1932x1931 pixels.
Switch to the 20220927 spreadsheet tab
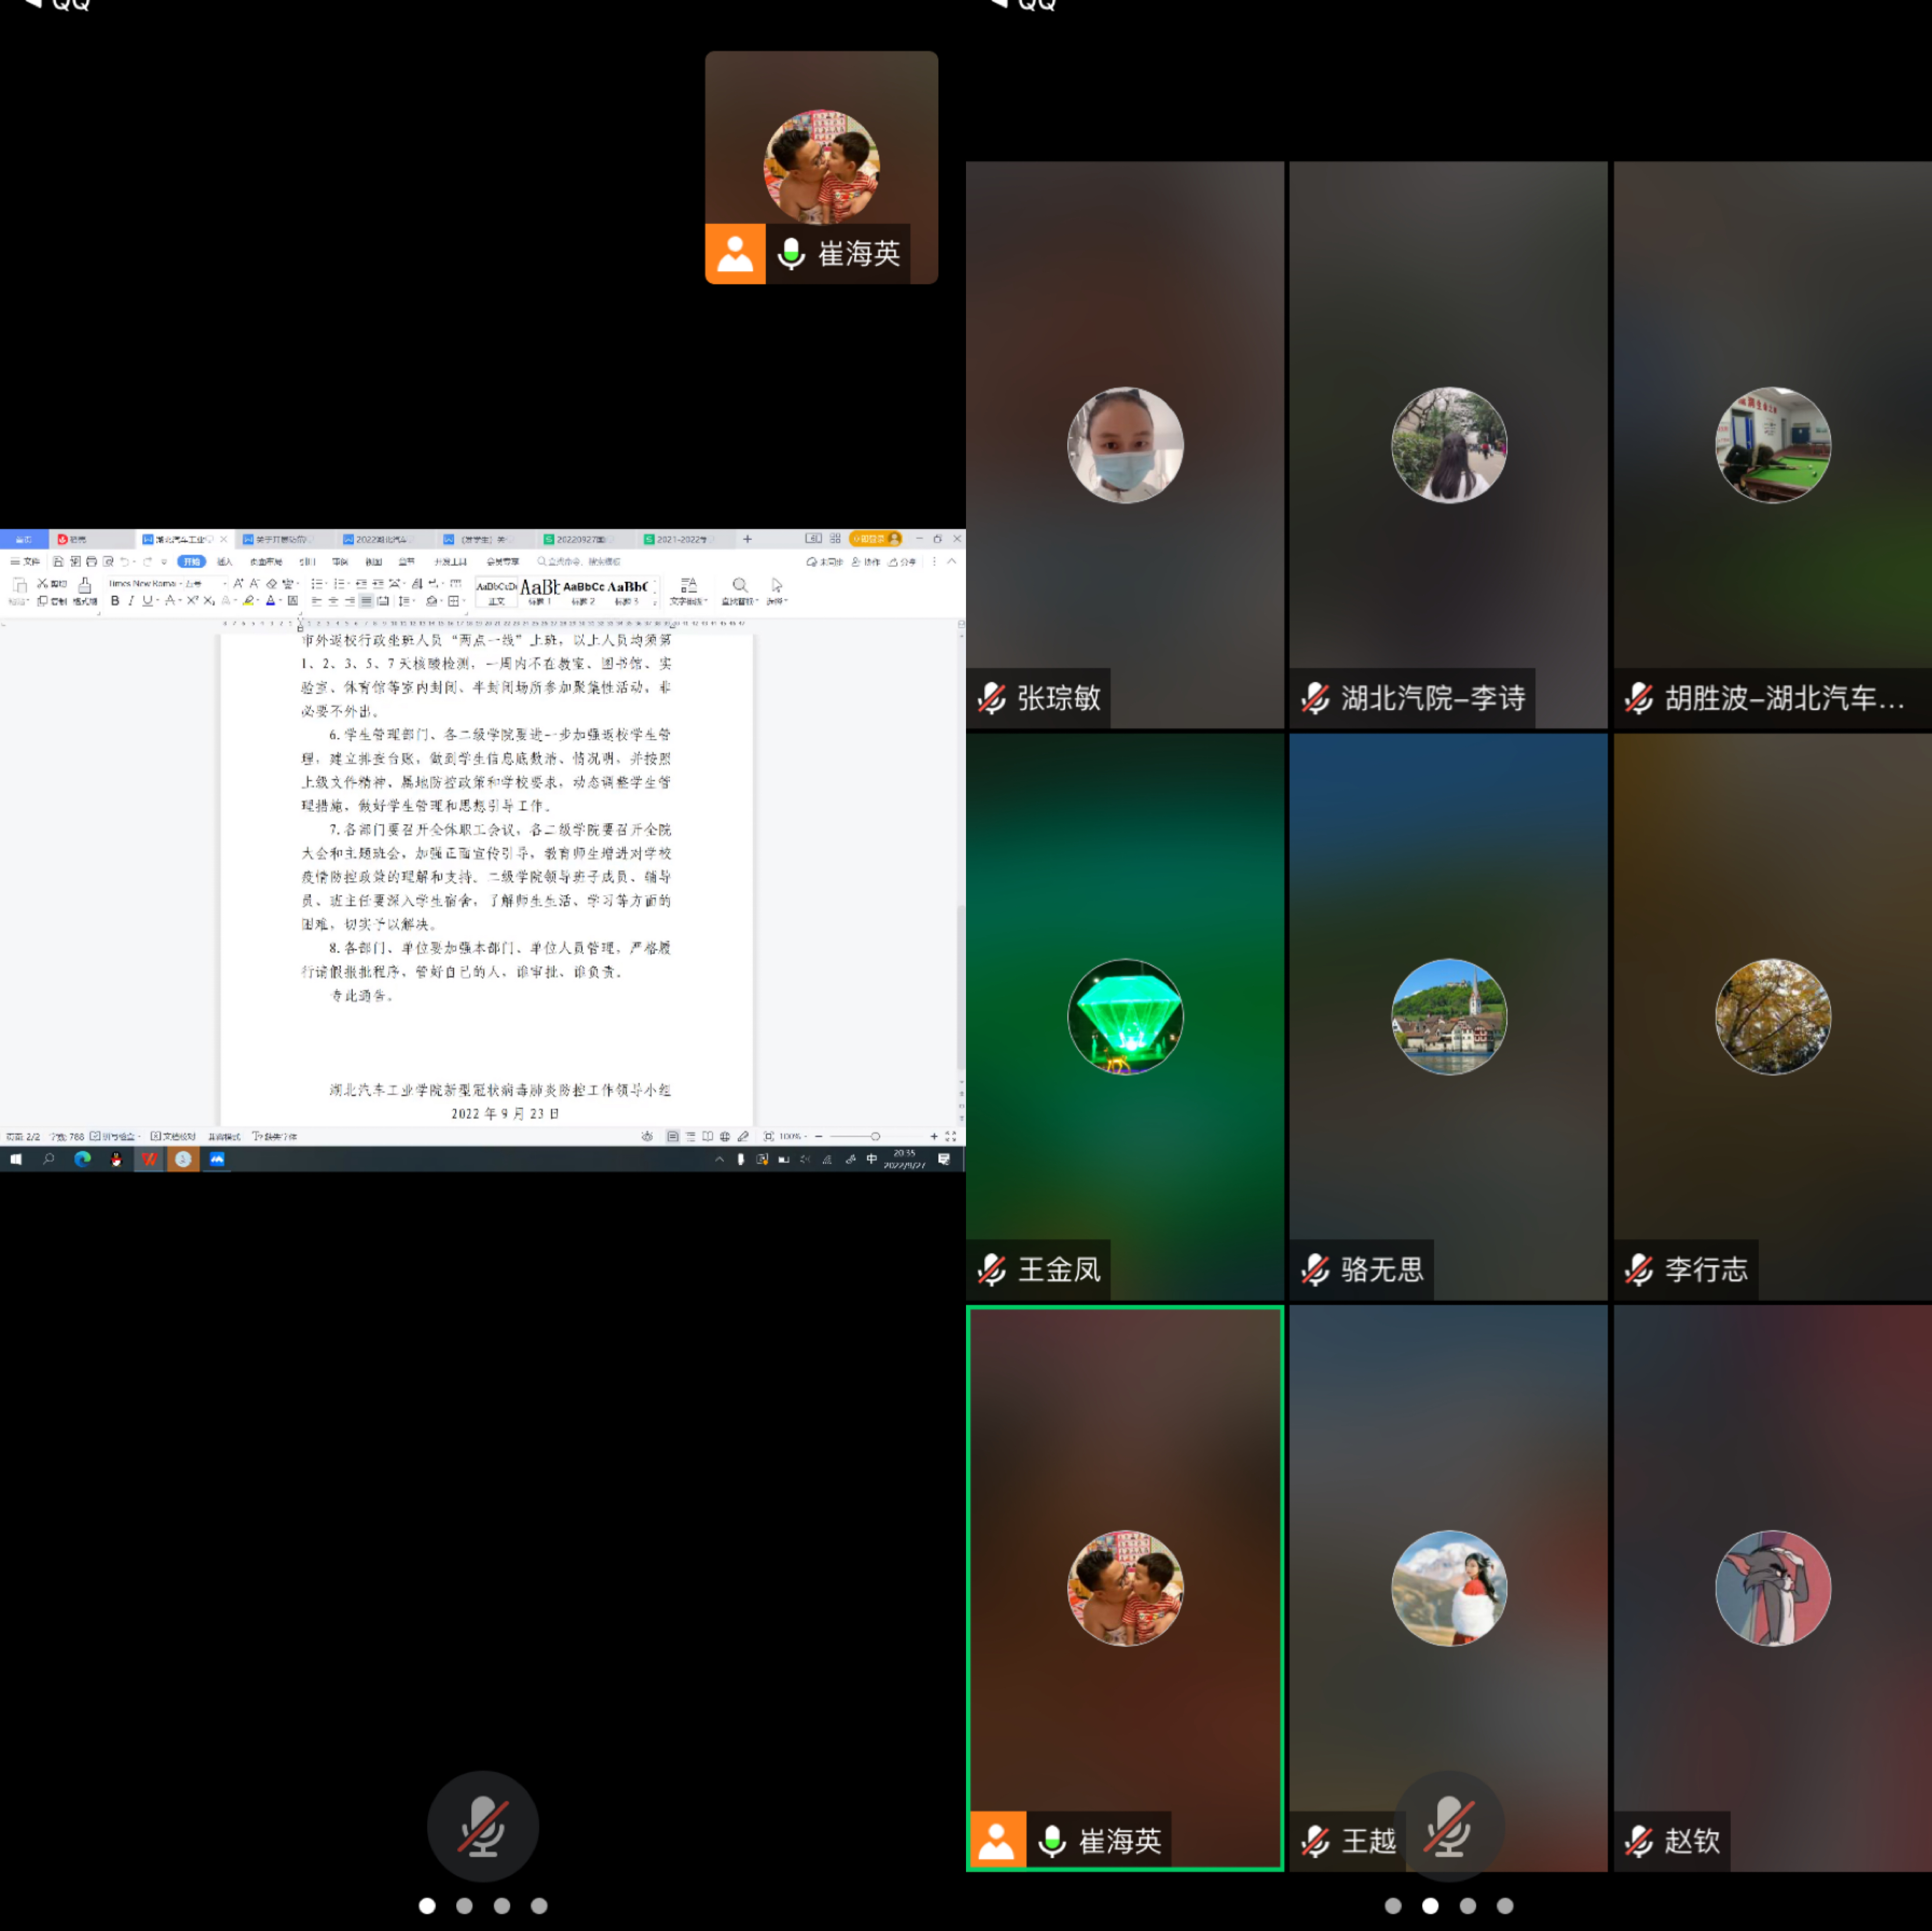[x=577, y=539]
